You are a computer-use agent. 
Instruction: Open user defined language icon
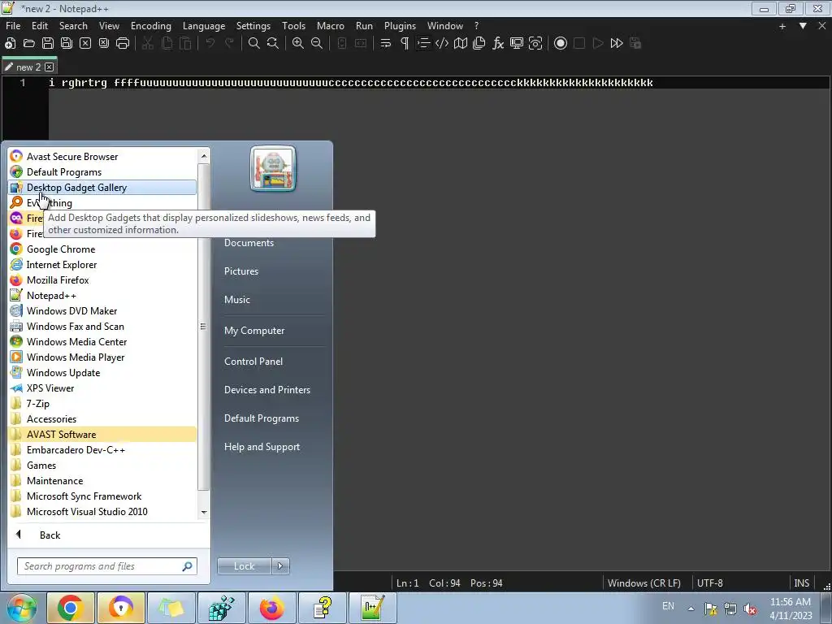pos(442,44)
